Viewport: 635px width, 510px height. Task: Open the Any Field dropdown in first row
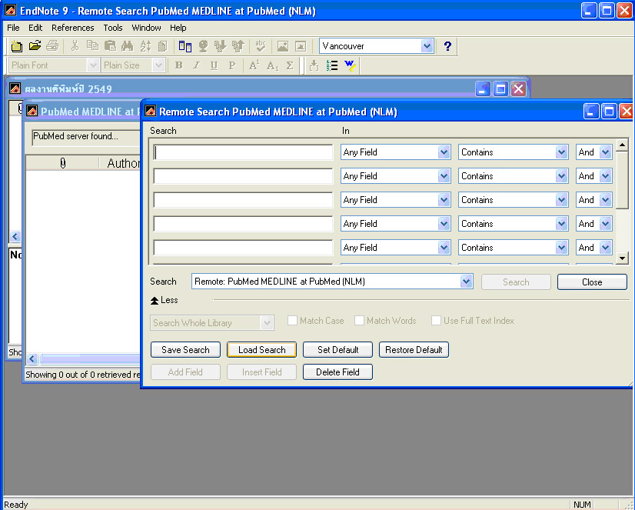[444, 152]
